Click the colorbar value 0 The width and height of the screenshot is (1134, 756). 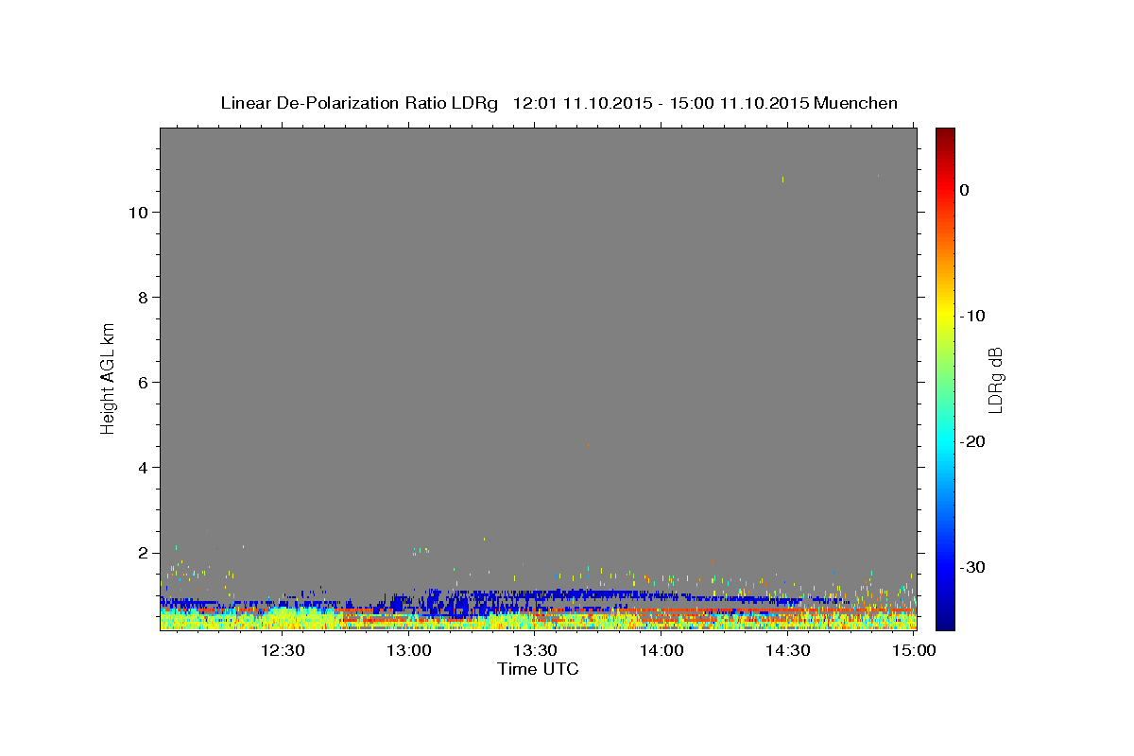pyautogui.click(x=964, y=190)
